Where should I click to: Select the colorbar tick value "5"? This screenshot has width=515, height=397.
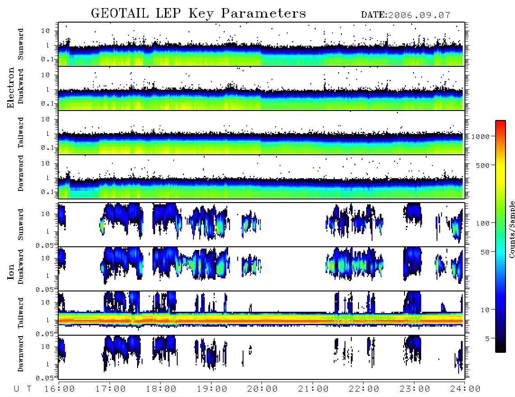pos(487,339)
